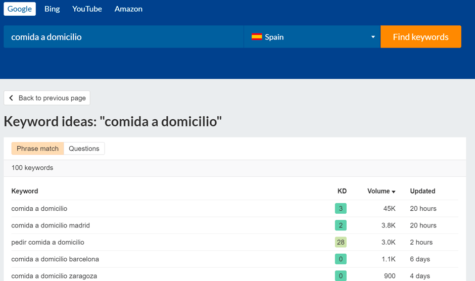Select the Google search engine tab
Viewport: 475px width, 281px height.
[20, 9]
